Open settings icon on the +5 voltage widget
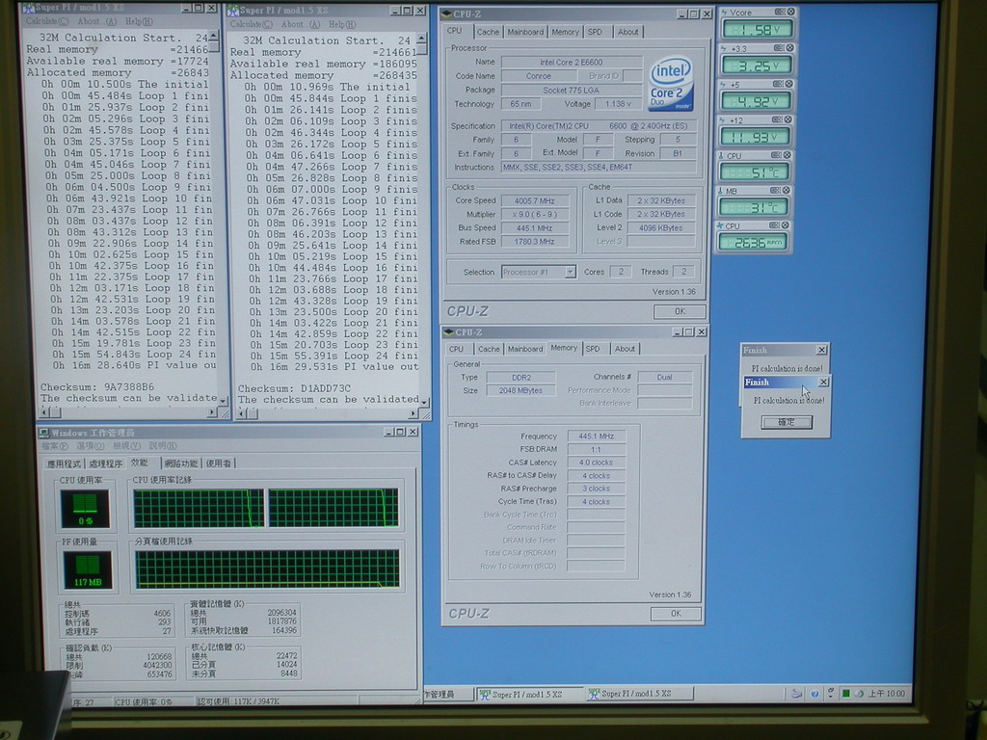The image size is (987, 740). [x=778, y=84]
